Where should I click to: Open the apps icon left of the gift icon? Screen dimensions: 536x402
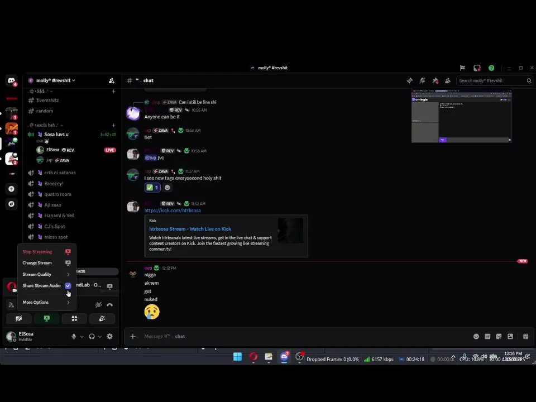click(x=510, y=336)
